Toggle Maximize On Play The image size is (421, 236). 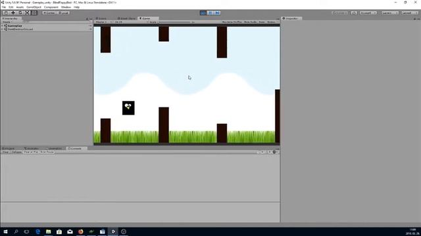(x=232, y=22)
